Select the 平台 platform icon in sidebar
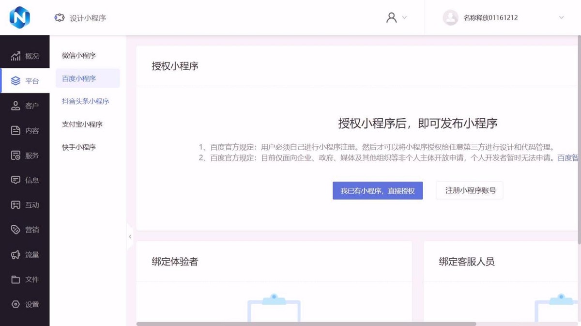Viewport: 581px width, 326px height. tap(25, 80)
